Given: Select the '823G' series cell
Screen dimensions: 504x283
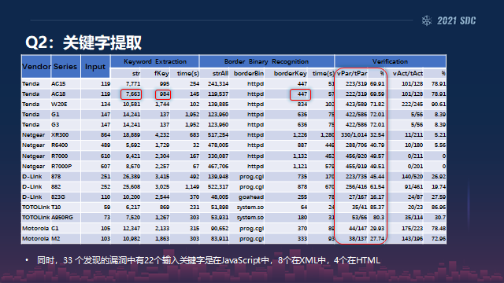Looking at the screenshot, I should (x=58, y=197).
